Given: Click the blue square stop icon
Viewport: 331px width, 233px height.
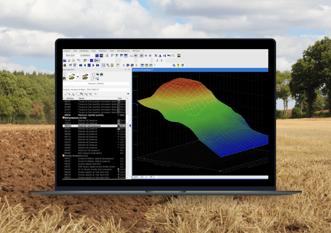Looking at the screenshot, I should coord(91,60).
